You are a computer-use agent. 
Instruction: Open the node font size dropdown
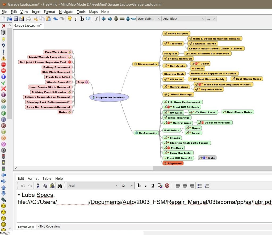(211, 19)
